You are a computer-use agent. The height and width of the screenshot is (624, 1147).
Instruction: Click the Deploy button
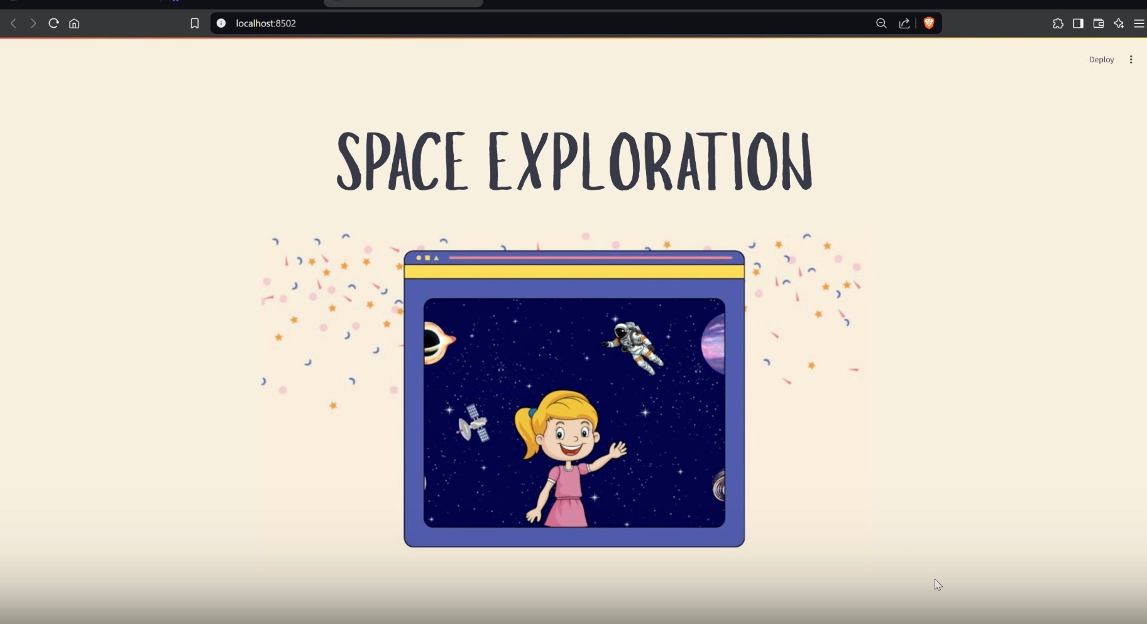[1101, 60]
